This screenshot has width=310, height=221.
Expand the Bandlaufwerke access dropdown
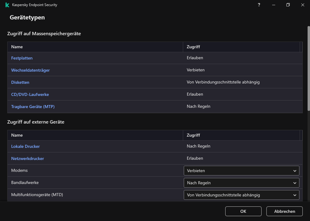point(241,183)
